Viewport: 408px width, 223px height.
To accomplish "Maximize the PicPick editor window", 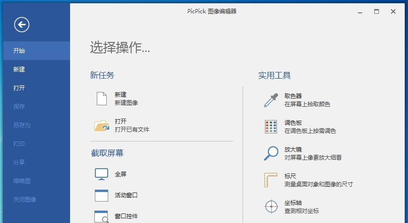I will (x=377, y=11).
